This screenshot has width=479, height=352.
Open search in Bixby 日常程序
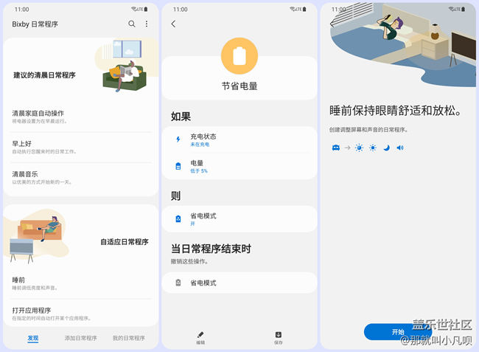pos(132,24)
